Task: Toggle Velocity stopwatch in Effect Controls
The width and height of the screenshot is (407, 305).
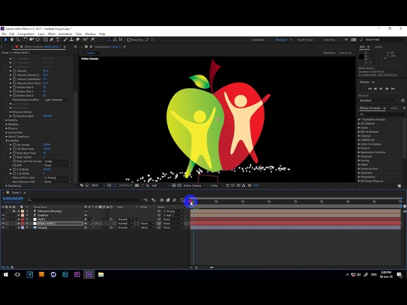Action: point(14,71)
